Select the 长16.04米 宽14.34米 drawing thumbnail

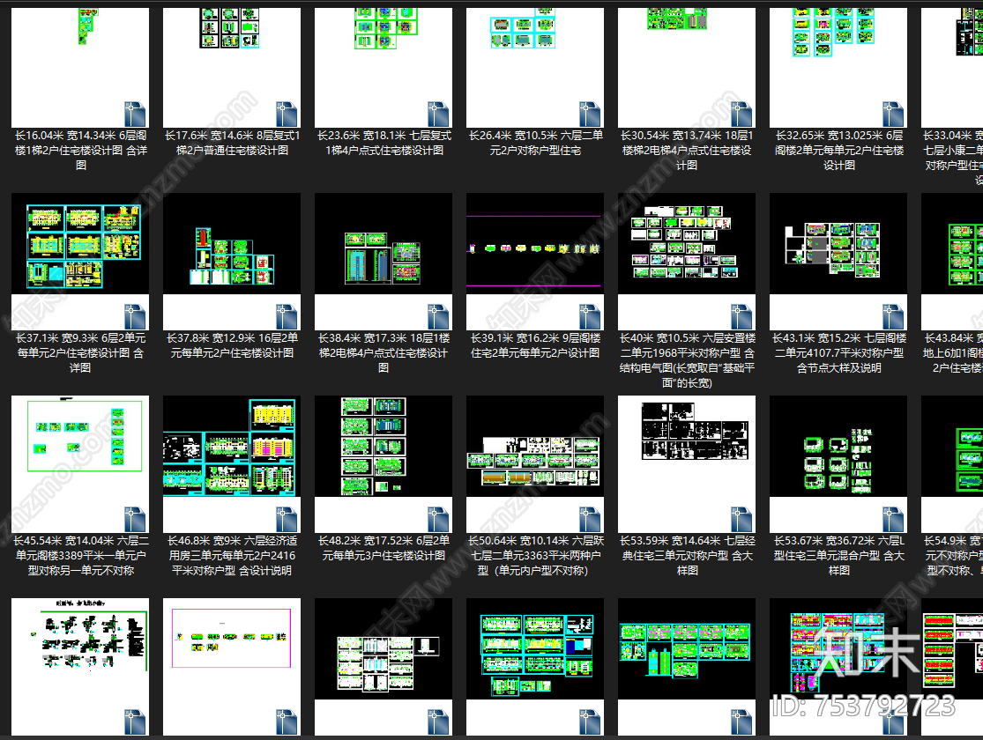(x=80, y=68)
